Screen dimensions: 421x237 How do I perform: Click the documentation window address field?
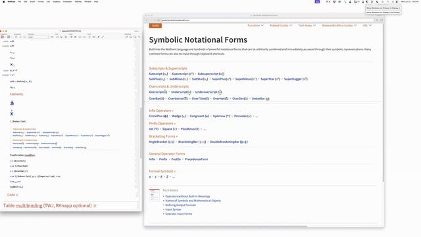pyautogui.click(x=267, y=20)
